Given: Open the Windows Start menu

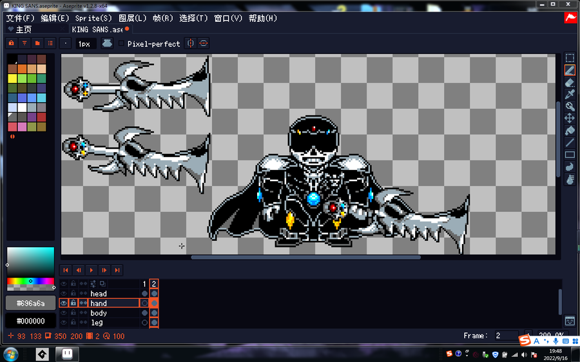Looking at the screenshot, I should (11, 354).
